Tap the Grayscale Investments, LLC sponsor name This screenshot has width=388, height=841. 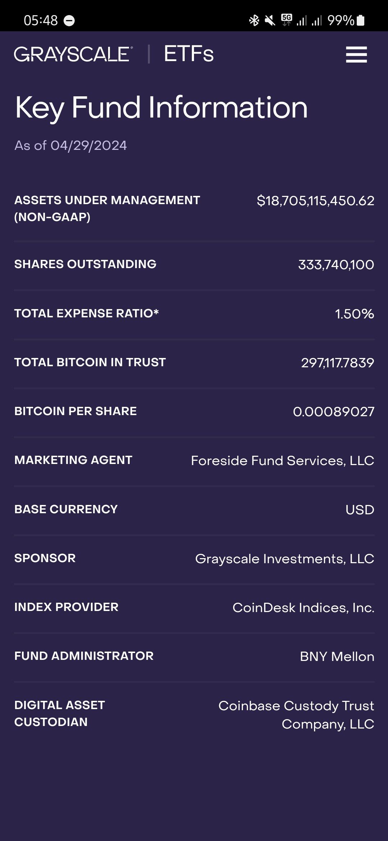[285, 559]
